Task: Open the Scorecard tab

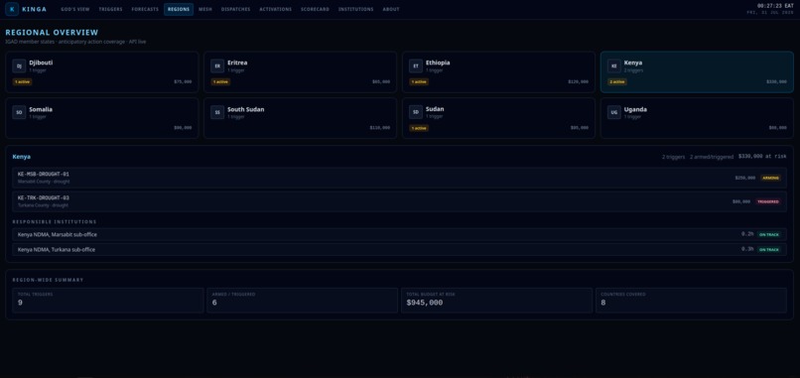Action: click(315, 9)
